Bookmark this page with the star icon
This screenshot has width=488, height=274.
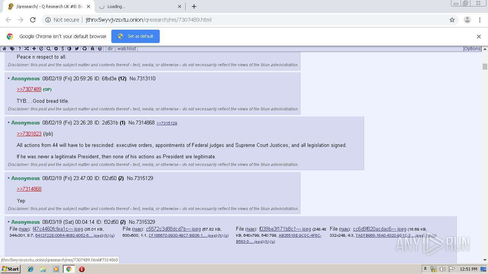tap(452, 20)
